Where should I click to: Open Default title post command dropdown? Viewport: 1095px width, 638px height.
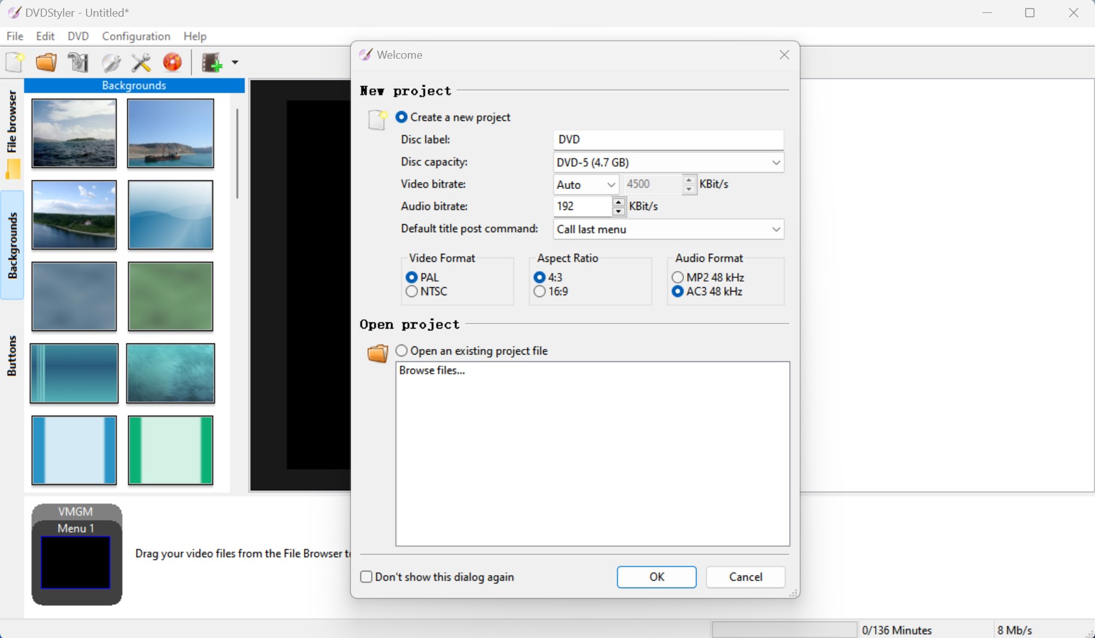[x=669, y=229]
